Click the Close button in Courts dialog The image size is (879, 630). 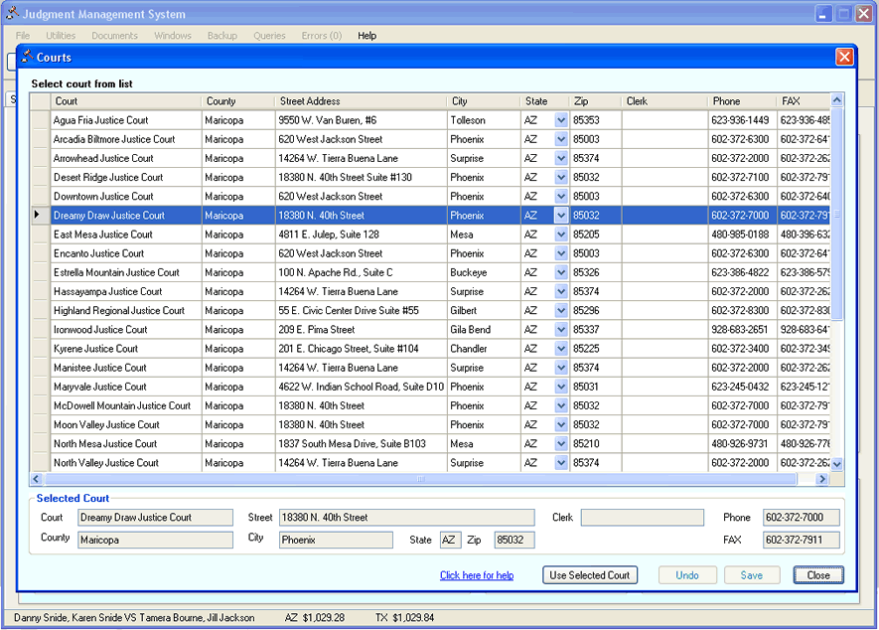(x=818, y=575)
